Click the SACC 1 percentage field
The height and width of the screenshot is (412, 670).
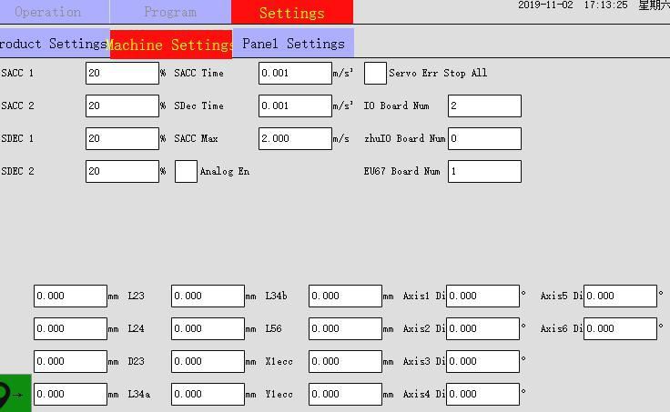click(x=122, y=73)
